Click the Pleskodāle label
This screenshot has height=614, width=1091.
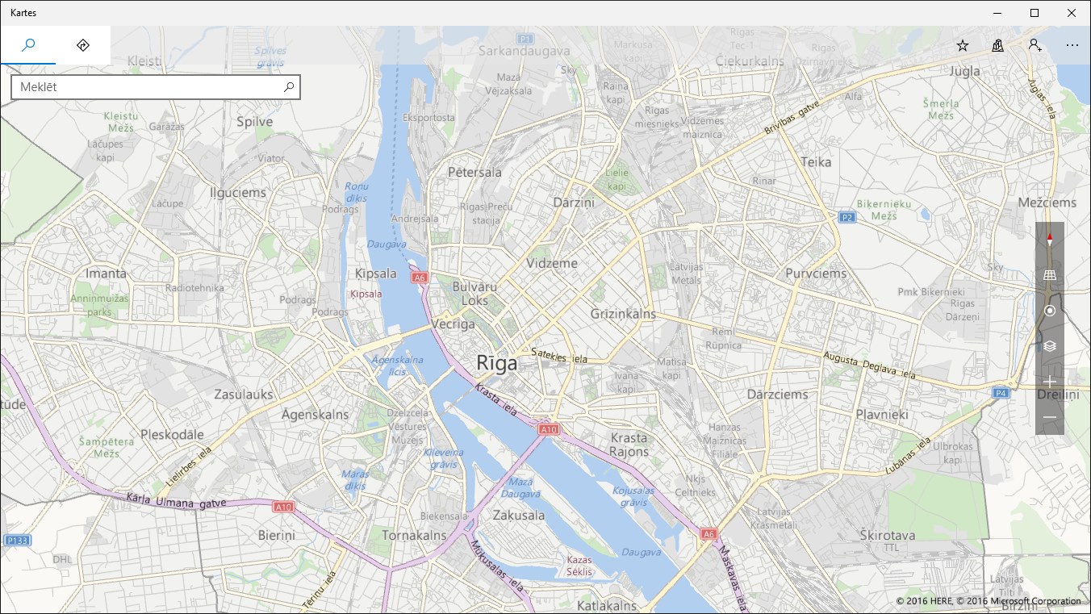[x=173, y=434]
